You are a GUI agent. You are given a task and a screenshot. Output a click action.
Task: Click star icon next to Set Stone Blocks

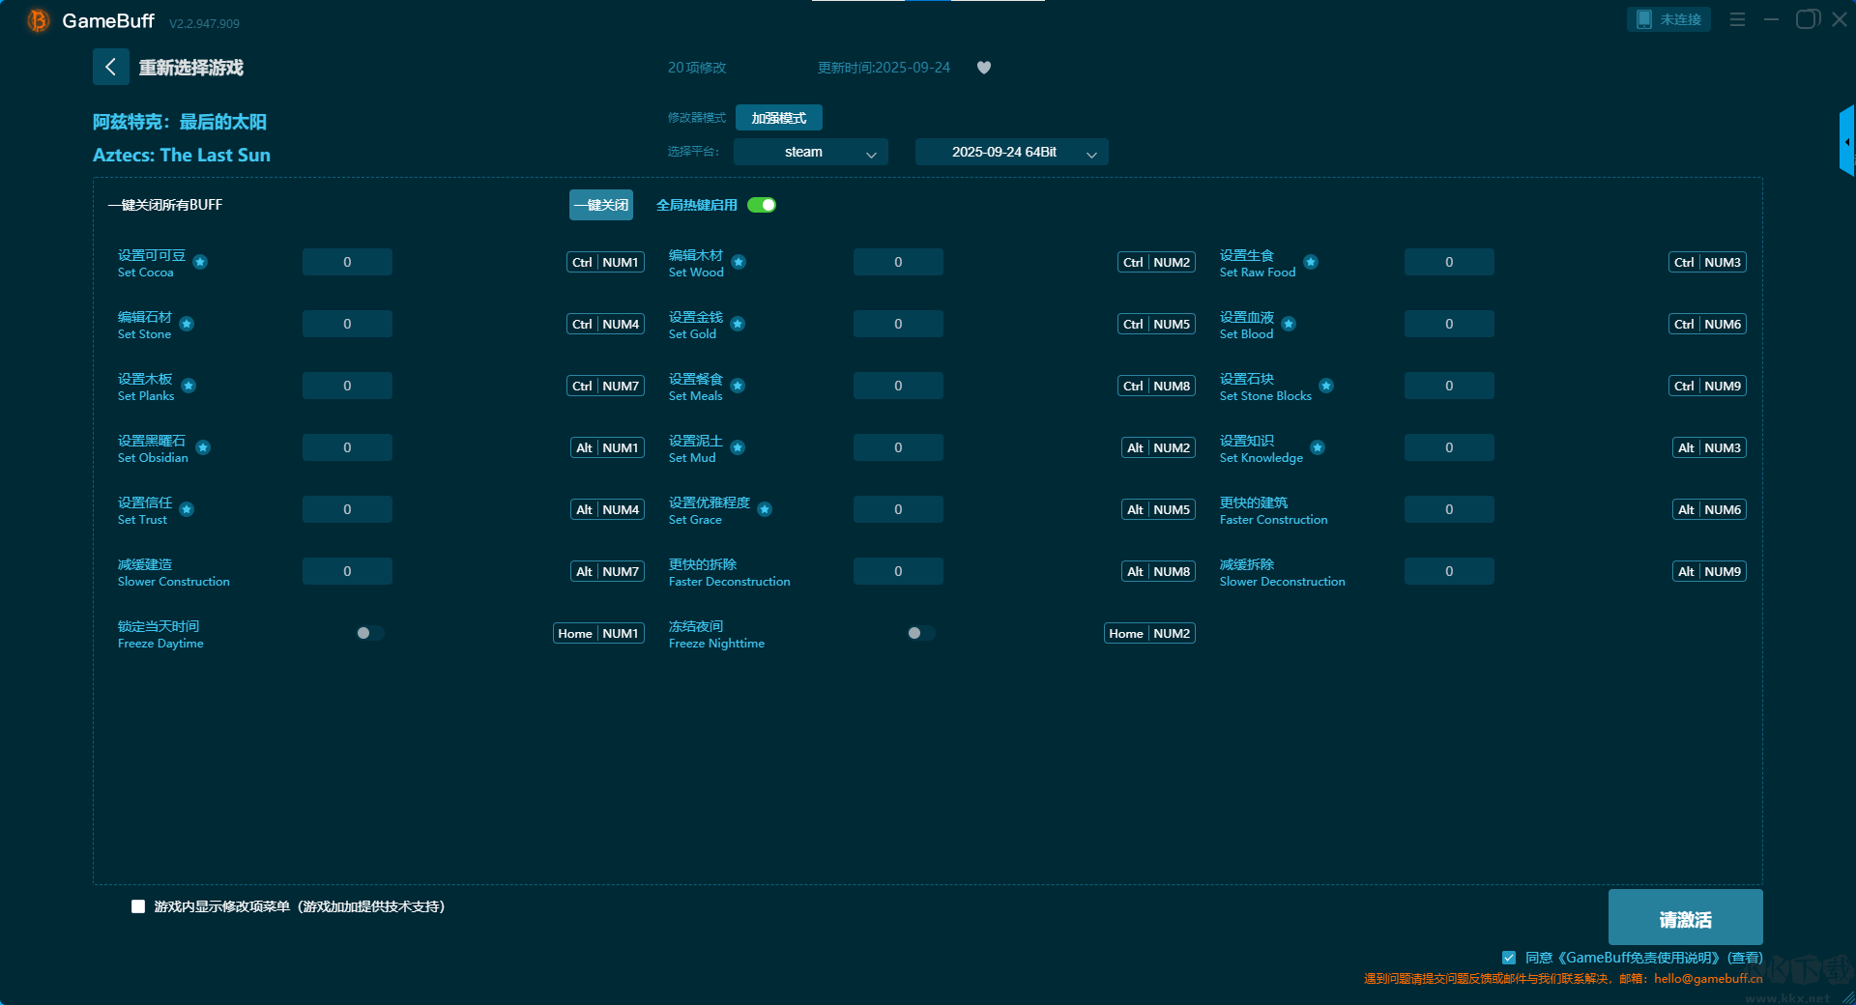click(1326, 386)
